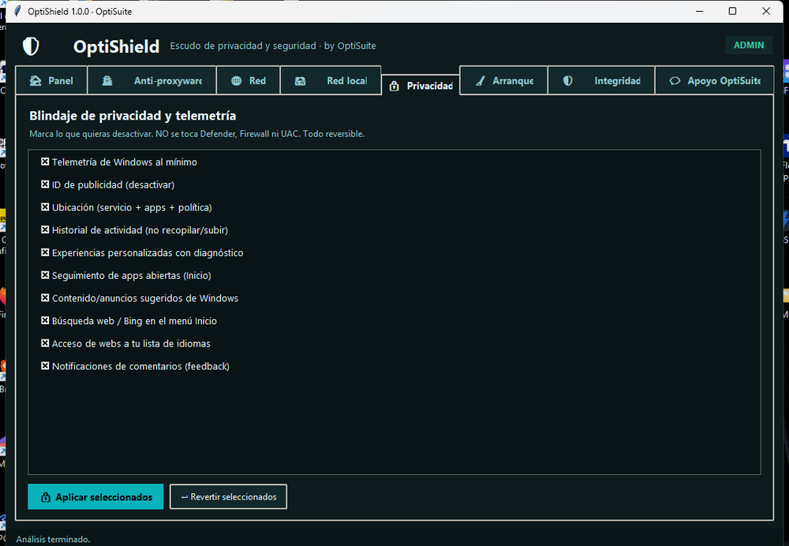789x546 pixels.
Task: Go to the Red local tab
Action: click(331, 80)
